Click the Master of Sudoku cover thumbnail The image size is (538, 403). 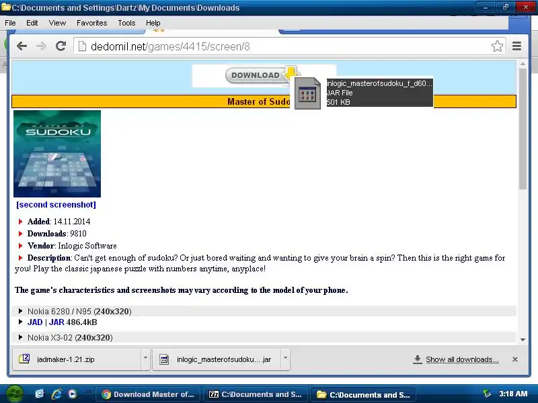click(57, 154)
